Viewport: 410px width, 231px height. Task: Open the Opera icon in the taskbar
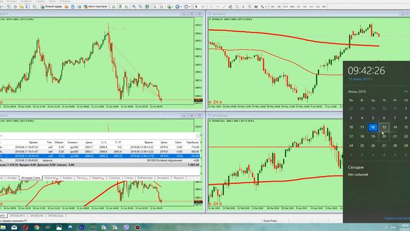pyautogui.click(x=26, y=227)
